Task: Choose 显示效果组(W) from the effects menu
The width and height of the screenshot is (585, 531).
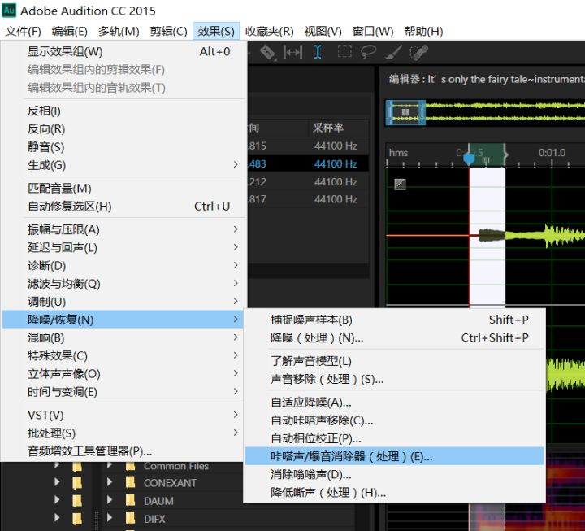Action: 124,51
